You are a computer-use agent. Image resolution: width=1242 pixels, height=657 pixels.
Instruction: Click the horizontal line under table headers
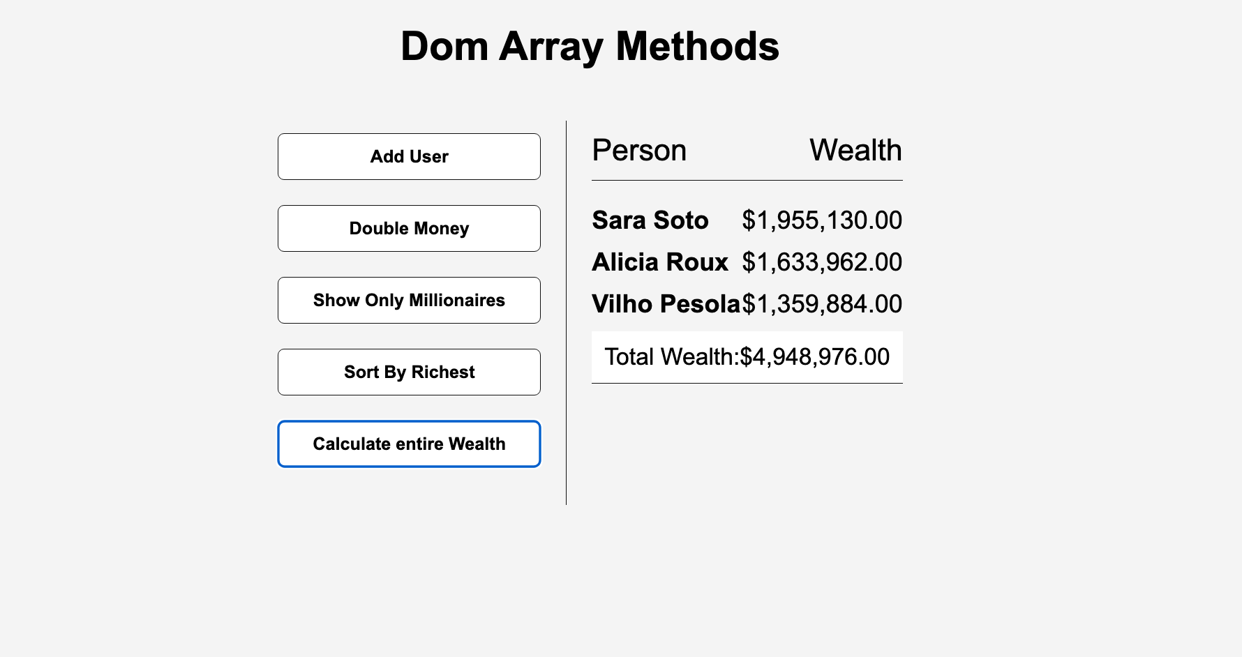click(x=747, y=181)
